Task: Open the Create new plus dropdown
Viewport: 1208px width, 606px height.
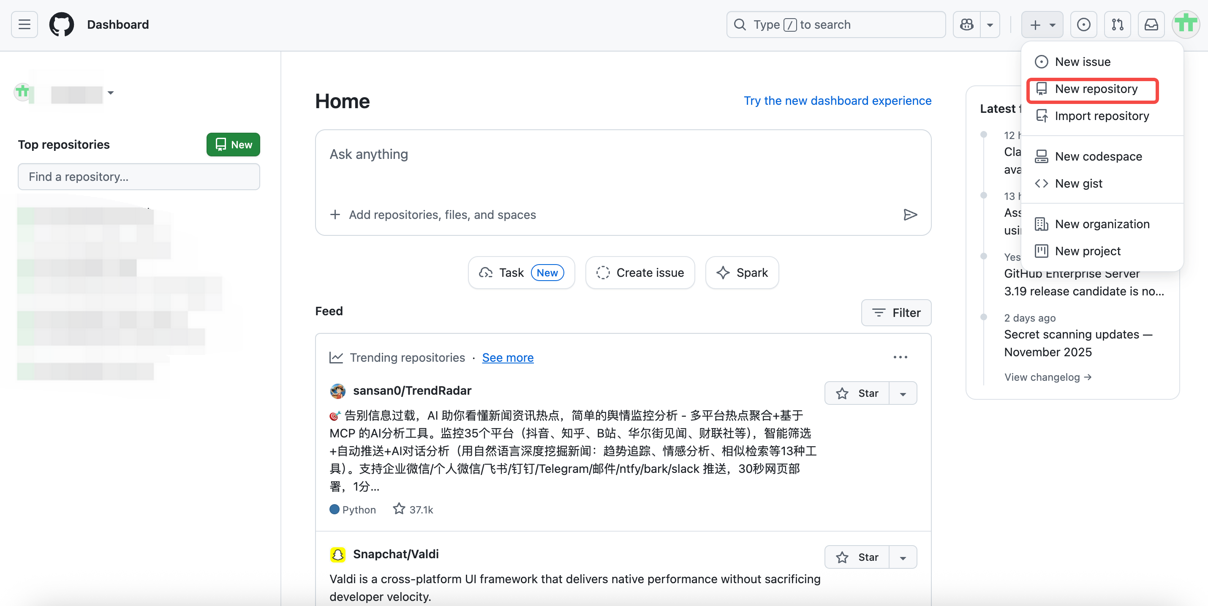Action: 1042,25
